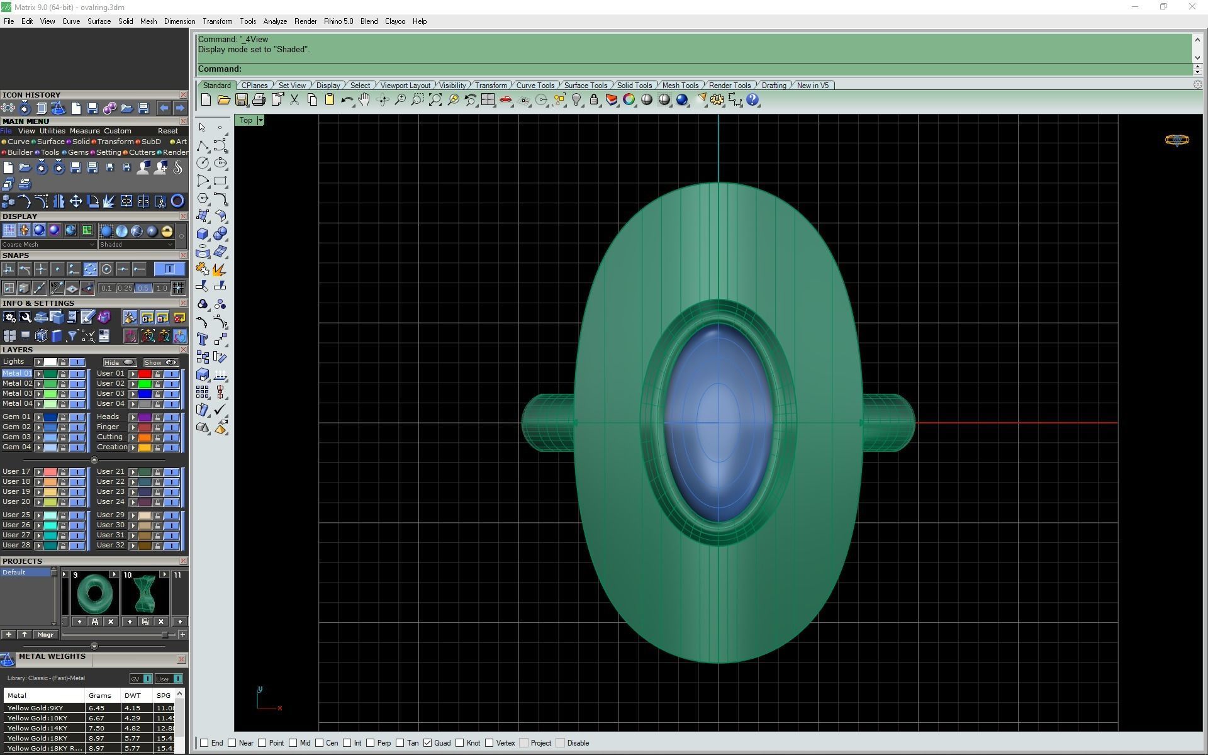Viewport: 1208px width, 755px height.
Task: Click the Options gear icon in toolbar
Action: coord(717,100)
